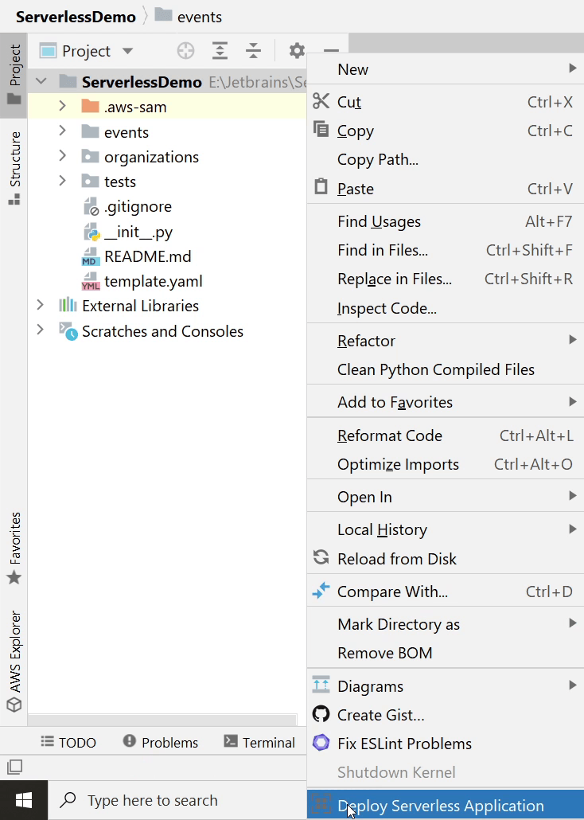Click the tool windows toggle icon at bottom-left
Image resolution: width=584 pixels, height=820 pixels.
[14, 767]
